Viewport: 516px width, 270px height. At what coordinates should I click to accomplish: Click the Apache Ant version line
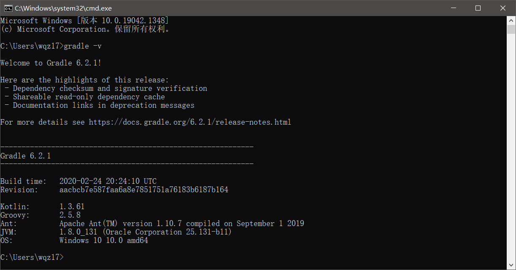click(182, 224)
